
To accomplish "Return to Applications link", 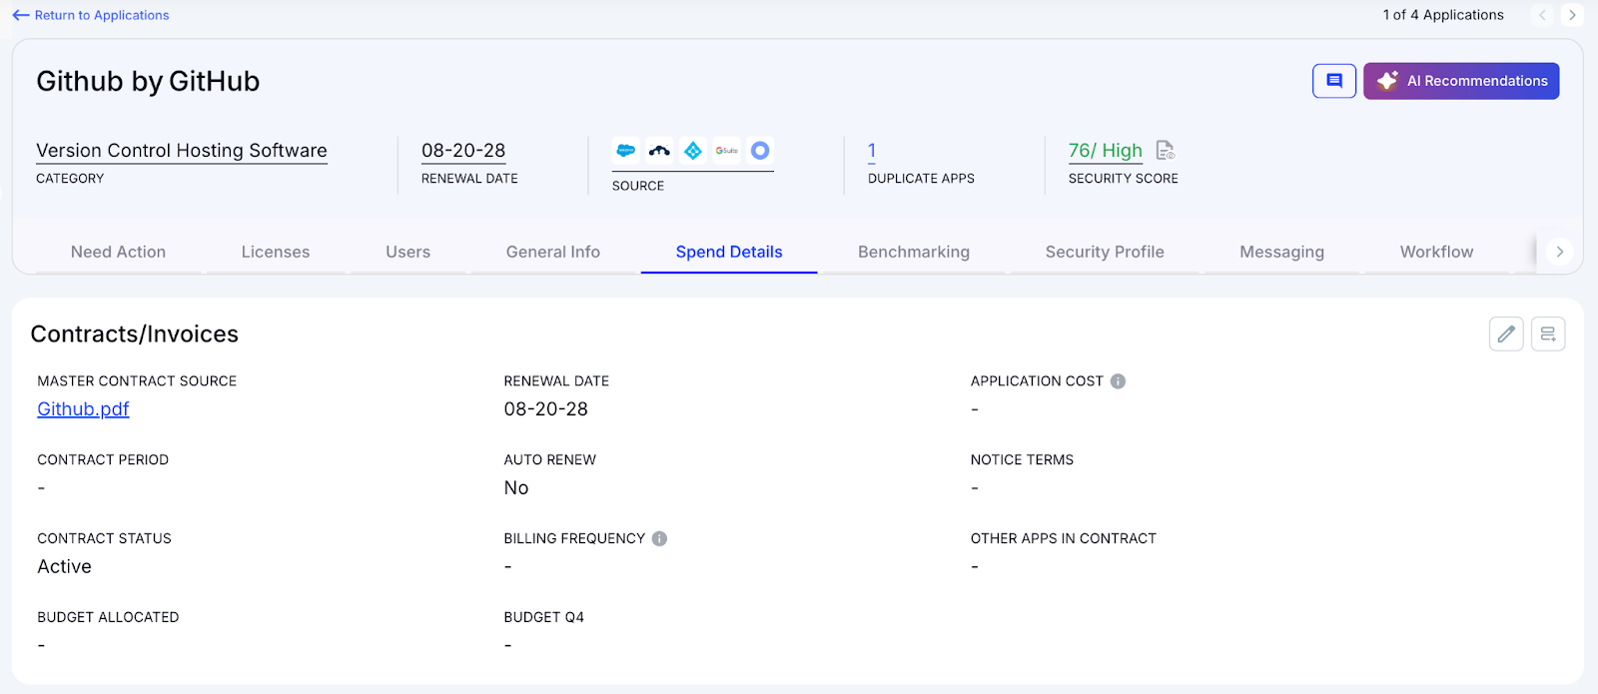I will click(x=102, y=15).
